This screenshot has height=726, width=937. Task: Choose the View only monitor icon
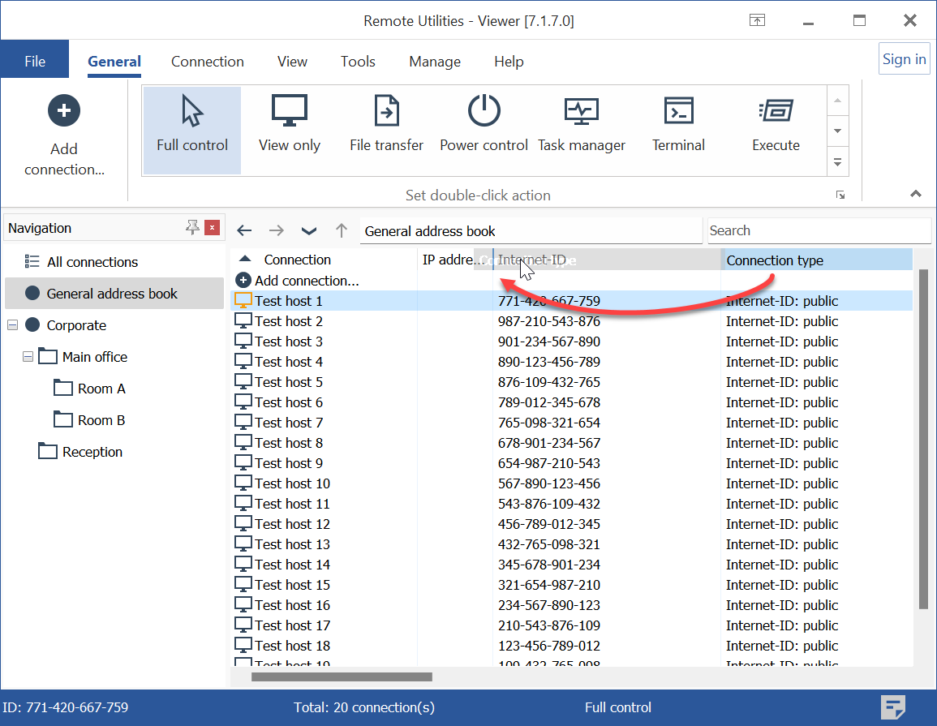[x=290, y=111]
